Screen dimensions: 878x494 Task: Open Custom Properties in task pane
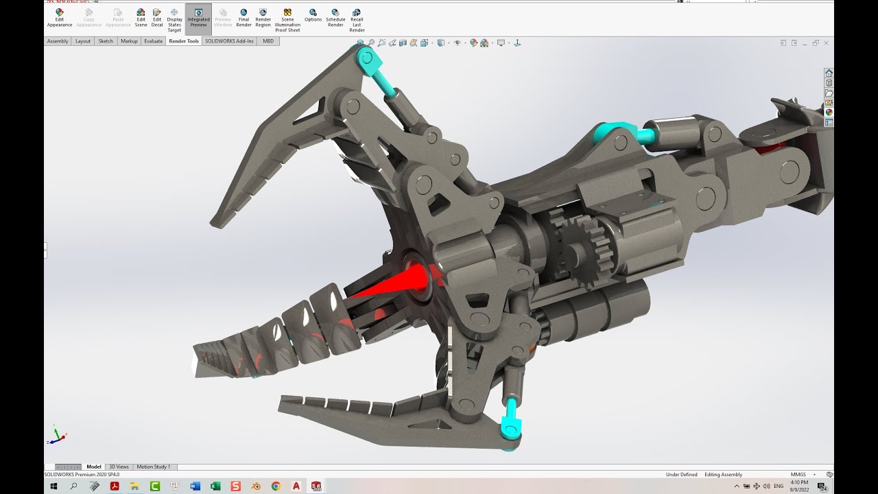[x=829, y=123]
